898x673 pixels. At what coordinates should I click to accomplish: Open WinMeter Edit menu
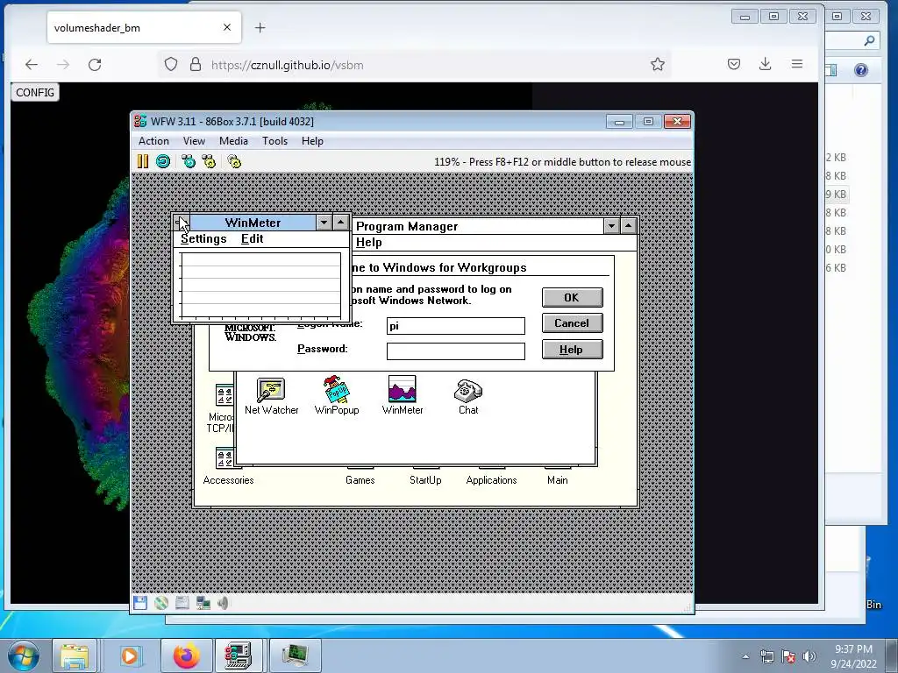(252, 238)
